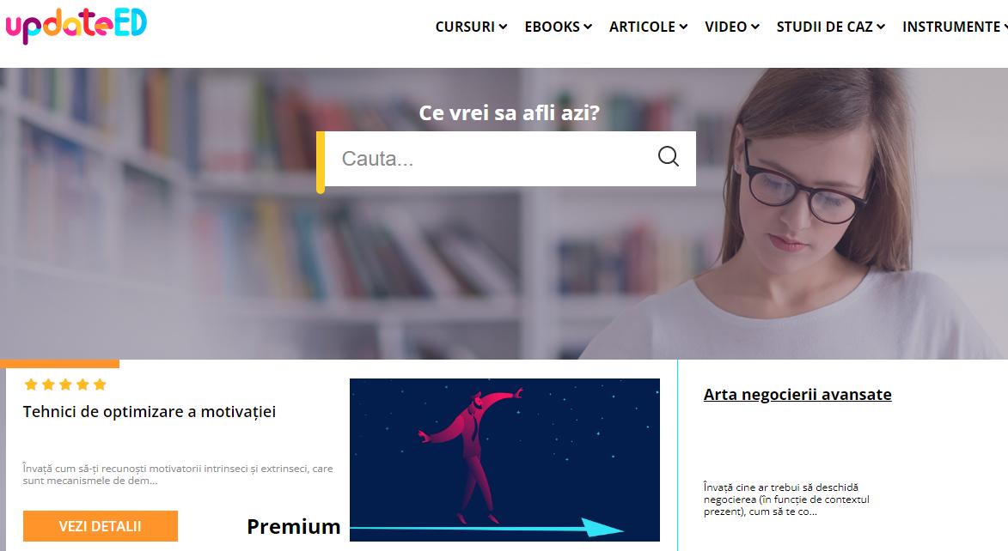Click the VEZI DETALII button
Viewport: 1008px width, 551px height.
(101, 526)
